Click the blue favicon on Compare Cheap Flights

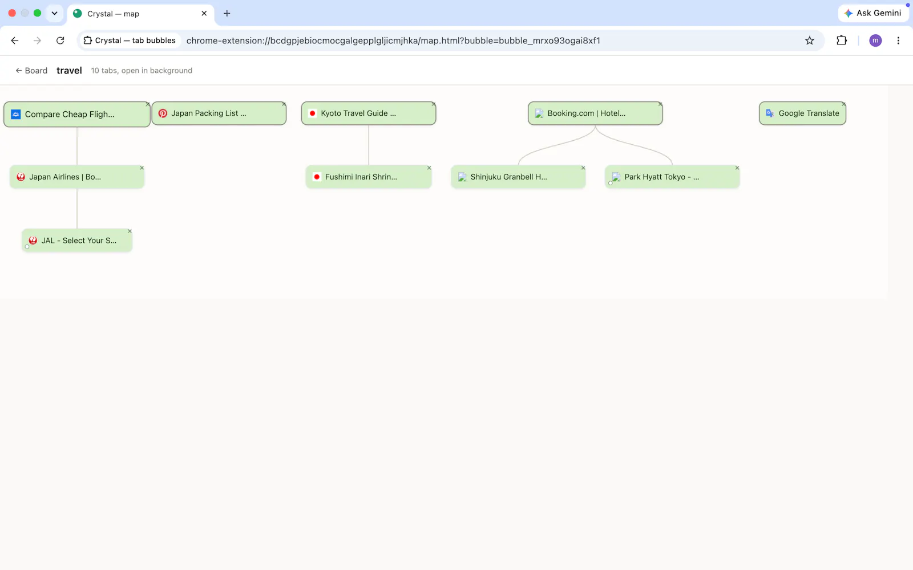(x=15, y=114)
